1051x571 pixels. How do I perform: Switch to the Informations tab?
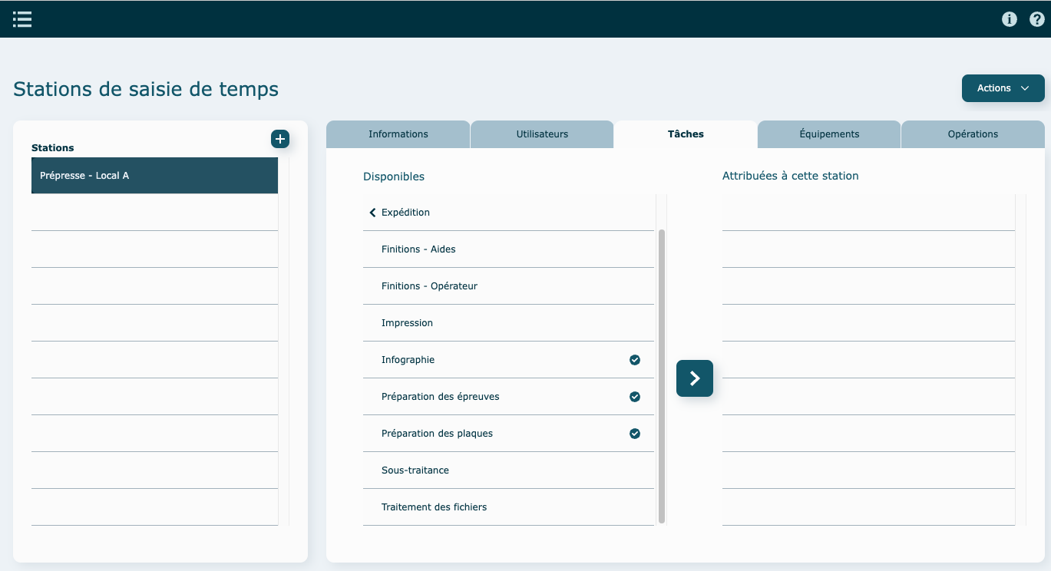(x=398, y=134)
